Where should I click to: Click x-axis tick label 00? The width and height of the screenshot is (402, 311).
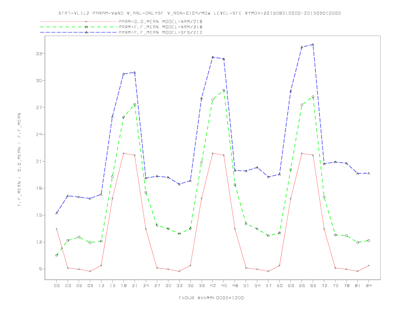coord(57,286)
